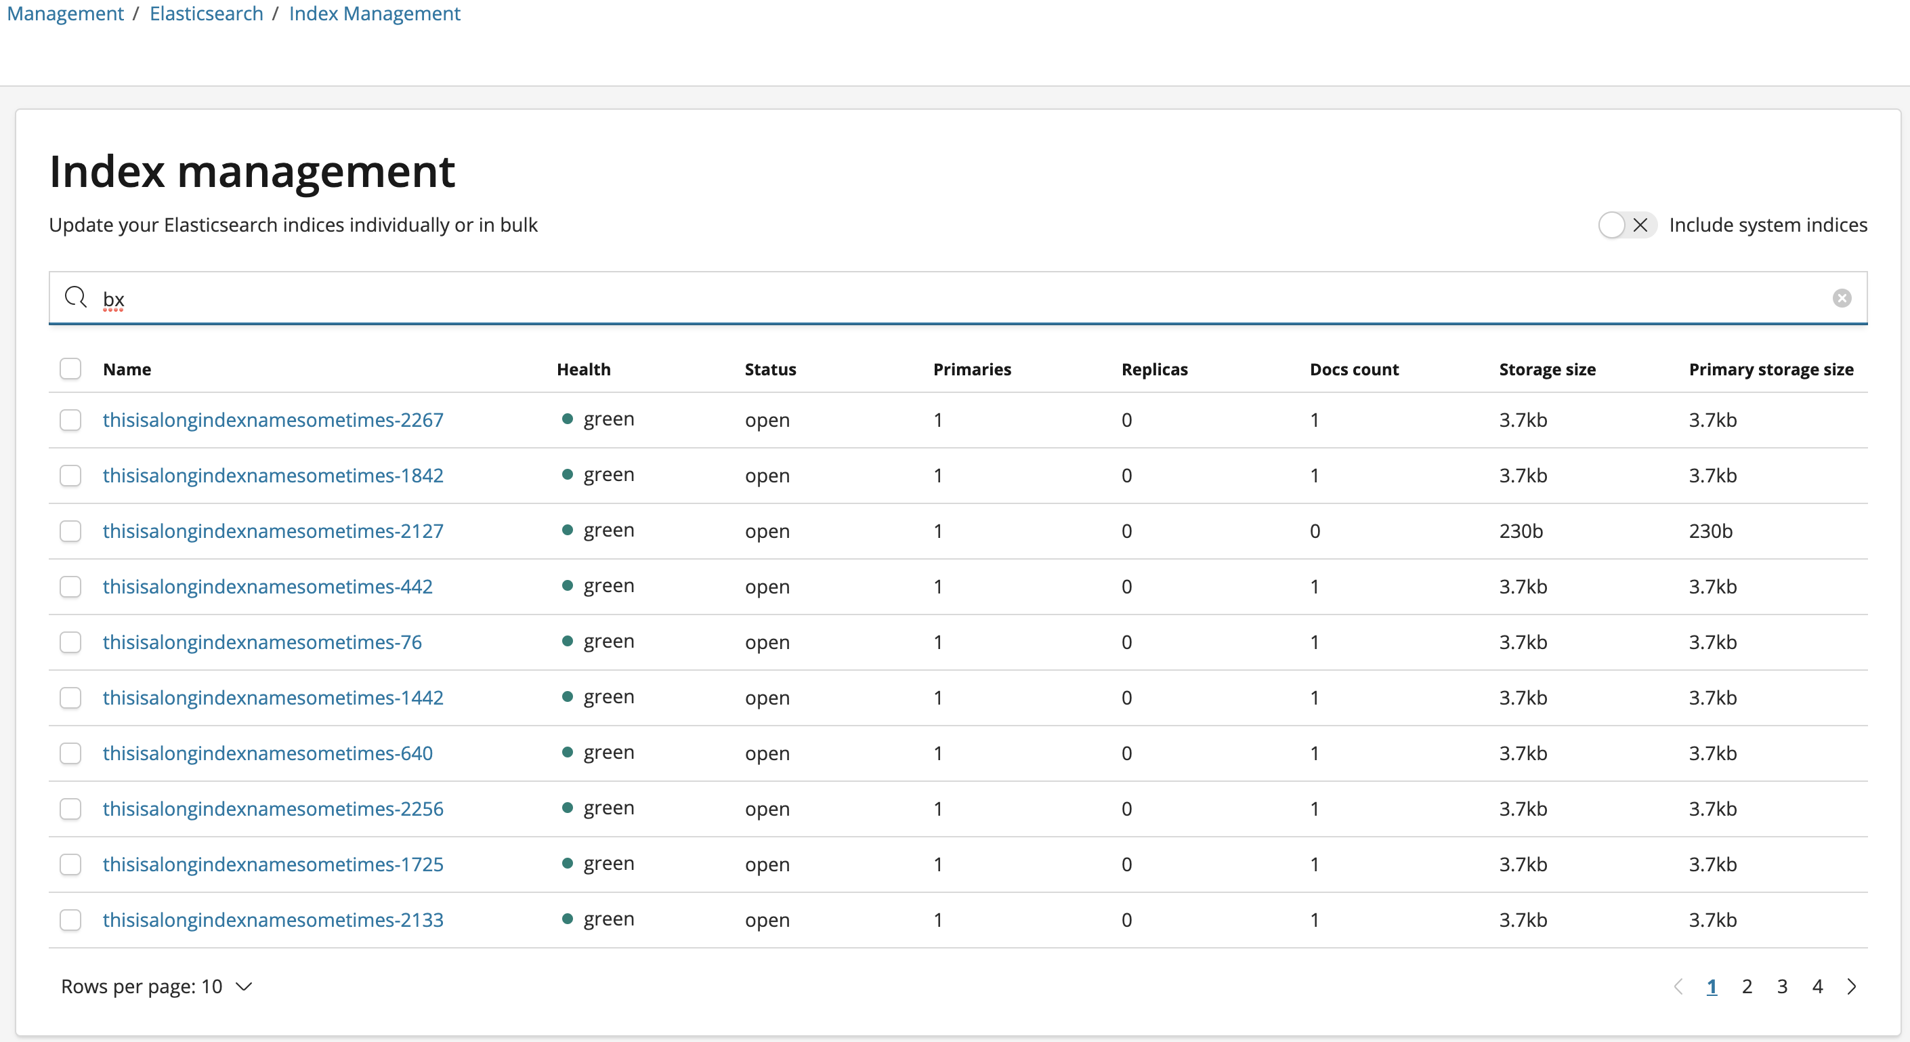The height and width of the screenshot is (1042, 1910).
Task: Go to page 2 of the index list
Action: [x=1747, y=986]
